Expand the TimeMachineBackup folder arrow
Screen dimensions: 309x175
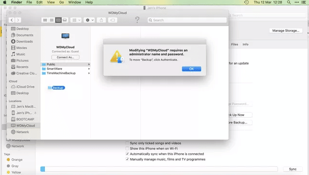point(89,73)
